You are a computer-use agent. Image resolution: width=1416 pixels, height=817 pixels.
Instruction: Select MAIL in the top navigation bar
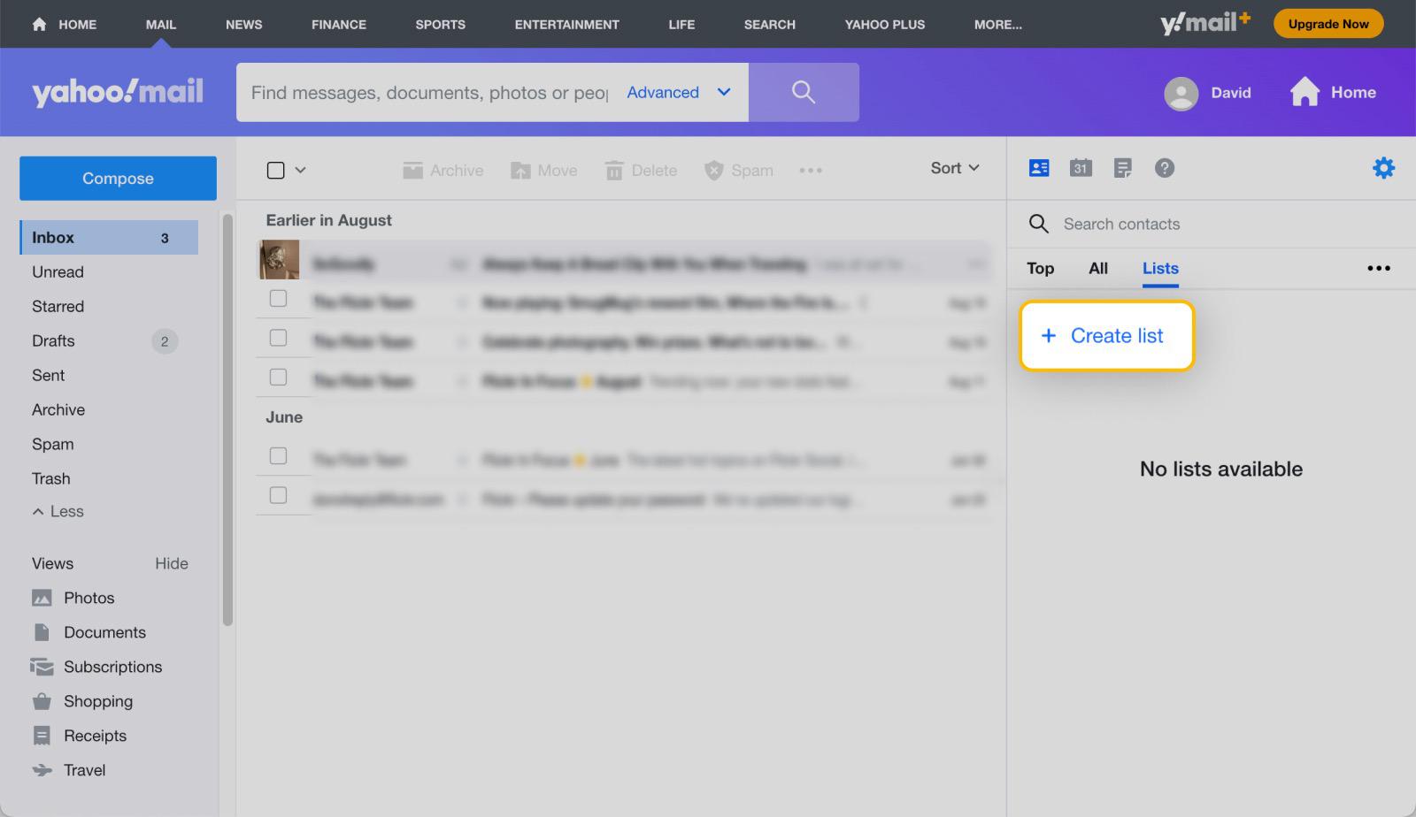159,24
